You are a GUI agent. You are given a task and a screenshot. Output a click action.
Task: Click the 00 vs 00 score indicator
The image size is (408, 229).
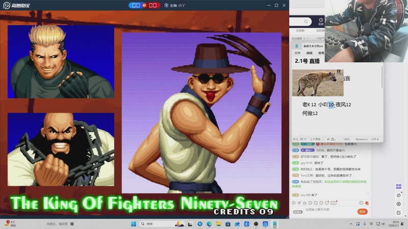[144, 5]
